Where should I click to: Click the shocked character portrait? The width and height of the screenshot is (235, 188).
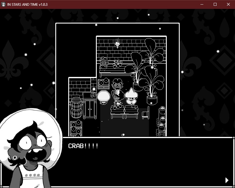tap(31, 148)
